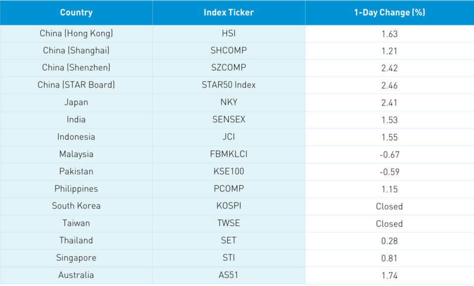Select the HSI ticker cell
The image size is (474, 286).
[229, 34]
